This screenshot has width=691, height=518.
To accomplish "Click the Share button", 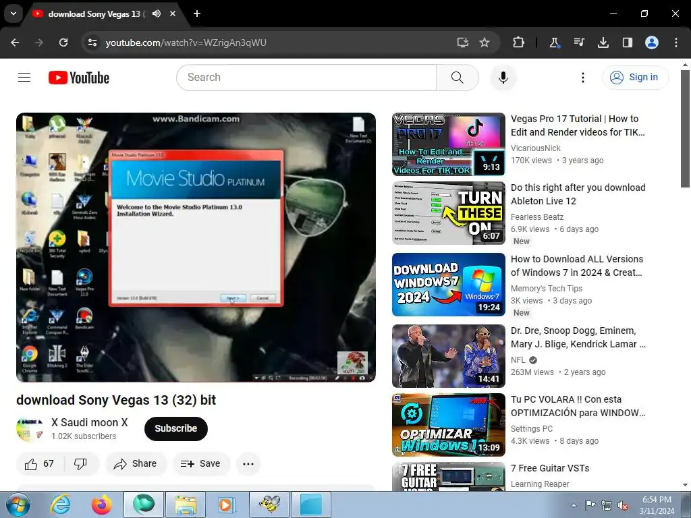I will [135, 463].
